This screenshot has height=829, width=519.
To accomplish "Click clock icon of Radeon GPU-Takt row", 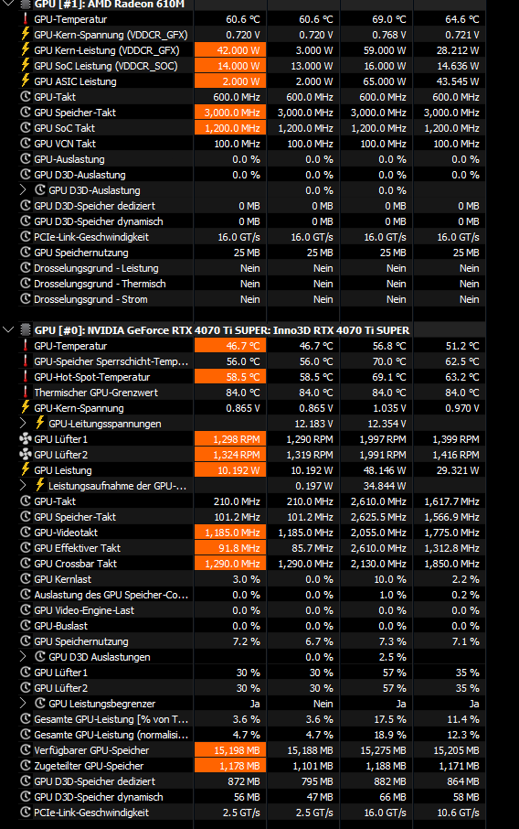I will coord(26,97).
